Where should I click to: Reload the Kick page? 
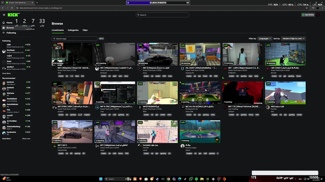coord(12,8)
